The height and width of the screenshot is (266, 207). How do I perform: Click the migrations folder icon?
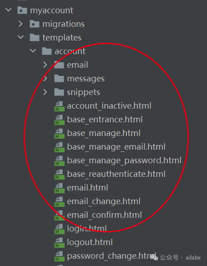35,24
